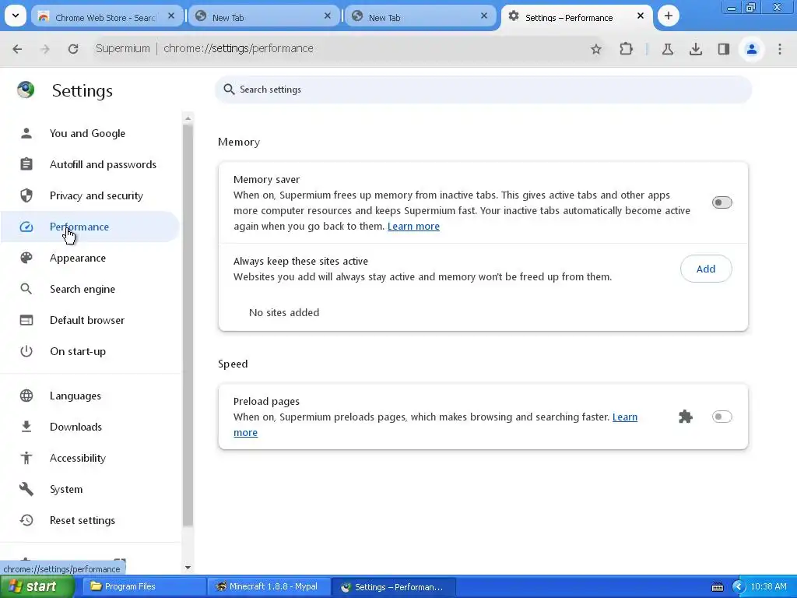Click the keyboard icon in system tray
The width and height of the screenshot is (797, 598).
[717, 587]
